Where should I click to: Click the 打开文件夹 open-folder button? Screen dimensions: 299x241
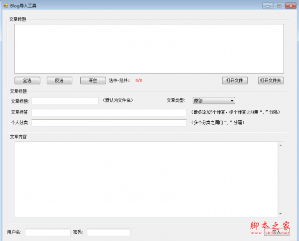coord(271,80)
